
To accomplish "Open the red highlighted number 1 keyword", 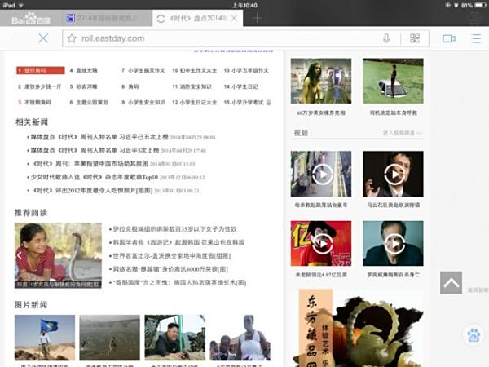I will (x=41, y=70).
